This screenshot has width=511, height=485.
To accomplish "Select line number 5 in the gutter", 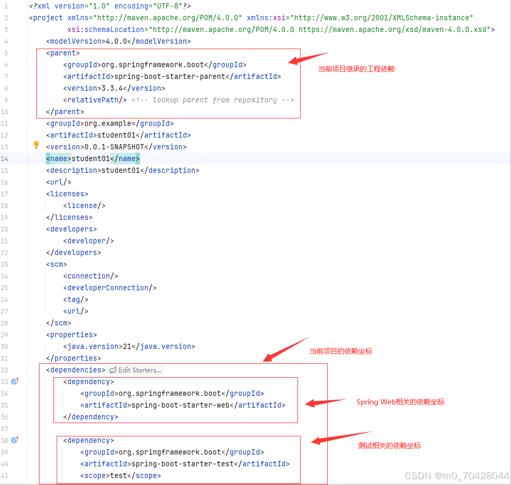I will coord(5,53).
